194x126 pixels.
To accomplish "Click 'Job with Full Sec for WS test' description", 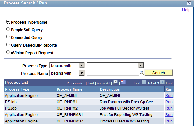I will tap(124, 108).
